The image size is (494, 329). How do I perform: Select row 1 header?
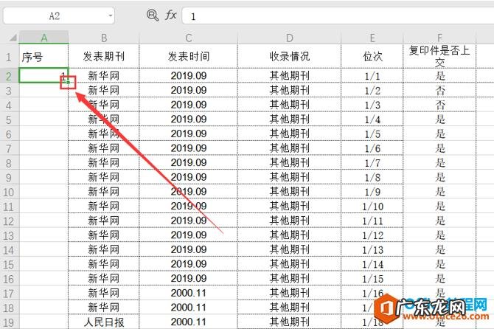tap(9, 57)
